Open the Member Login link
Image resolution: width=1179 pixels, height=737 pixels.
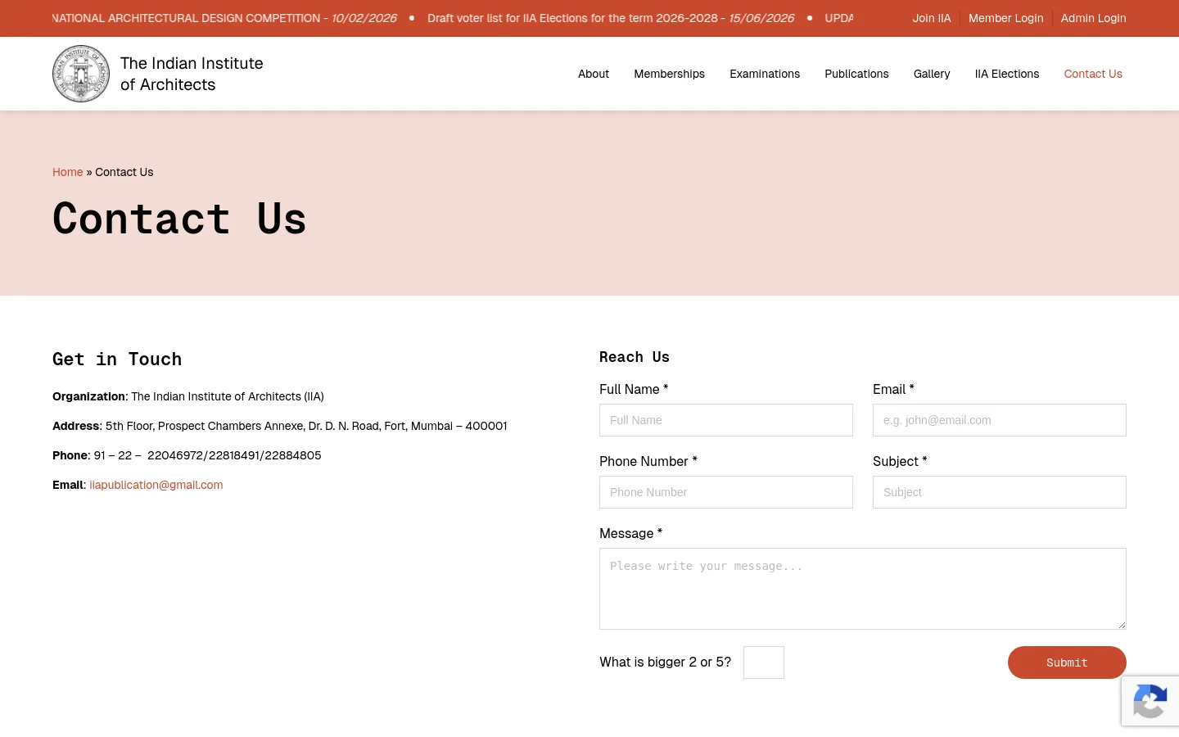(1005, 18)
